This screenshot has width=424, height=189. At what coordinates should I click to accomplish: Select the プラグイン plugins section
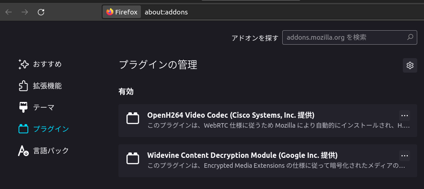44,129
